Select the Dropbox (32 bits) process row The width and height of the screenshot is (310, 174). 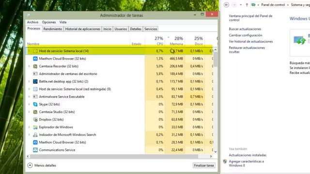pos(120,119)
